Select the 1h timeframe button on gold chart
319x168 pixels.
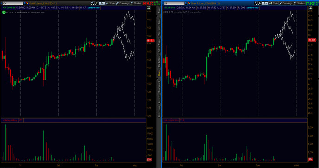(102, 3)
